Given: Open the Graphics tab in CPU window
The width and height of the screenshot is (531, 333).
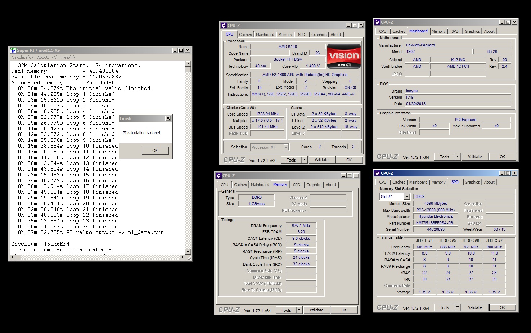Looking at the screenshot, I should coord(319,35).
